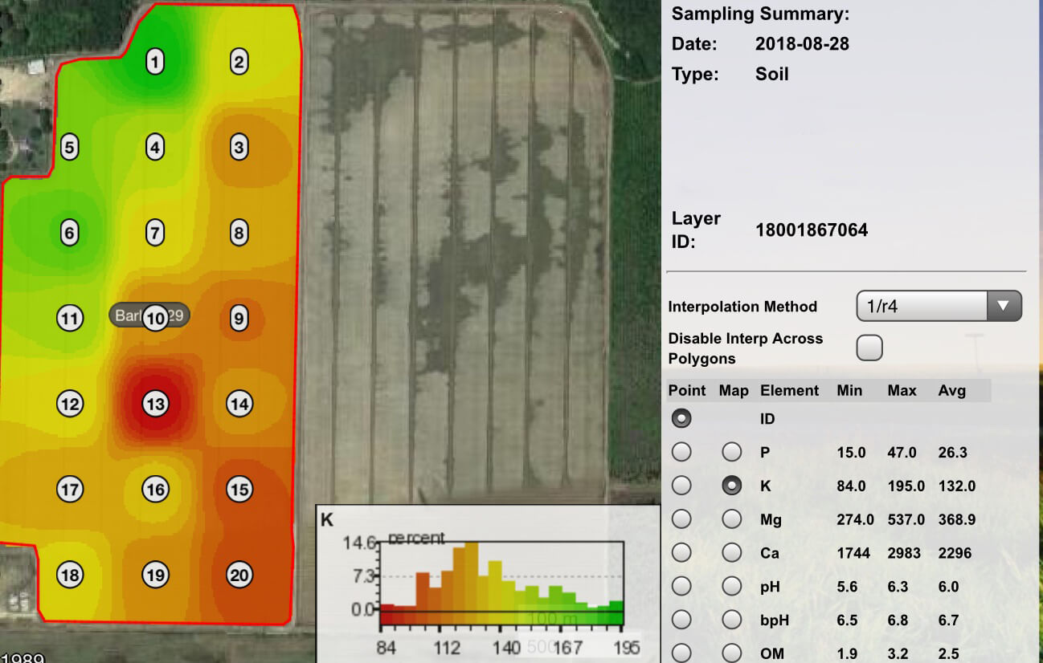Screen dimensions: 1043x663
Task: Select sample point 13 in red zone
Action: tap(155, 404)
